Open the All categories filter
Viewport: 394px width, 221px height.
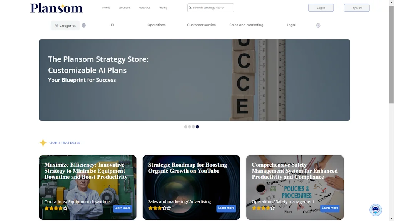coord(65,26)
